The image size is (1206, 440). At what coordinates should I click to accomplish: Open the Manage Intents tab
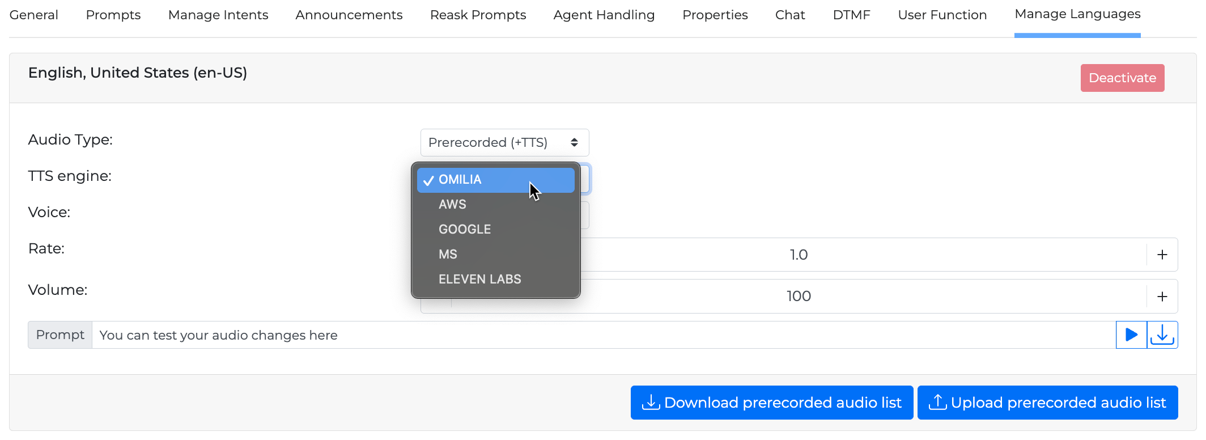pyautogui.click(x=218, y=15)
